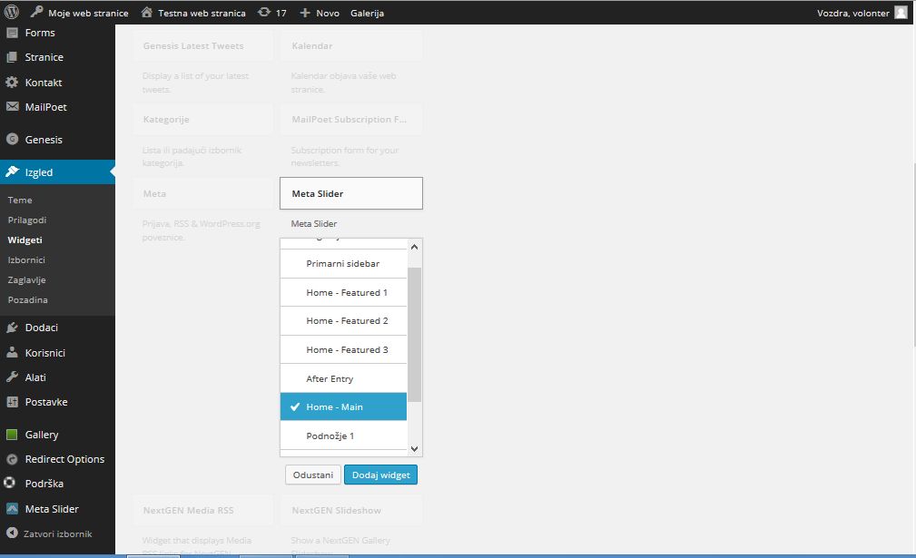Open the Teme submenu item

click(20, 201)
